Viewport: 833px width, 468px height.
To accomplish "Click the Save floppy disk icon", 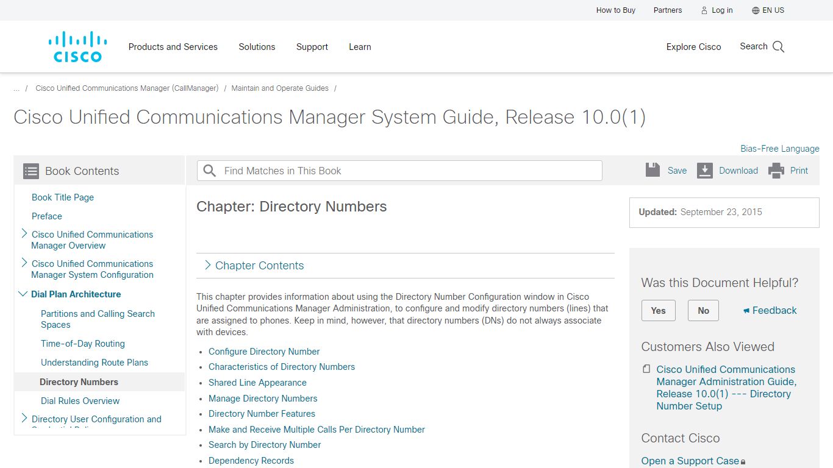I will pos(653,171).
